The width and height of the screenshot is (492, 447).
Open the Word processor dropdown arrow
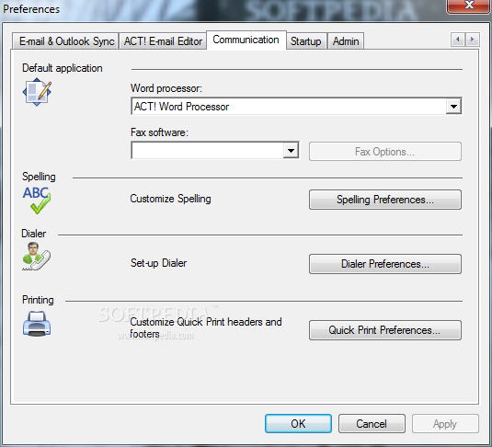(x=453, y=107)
